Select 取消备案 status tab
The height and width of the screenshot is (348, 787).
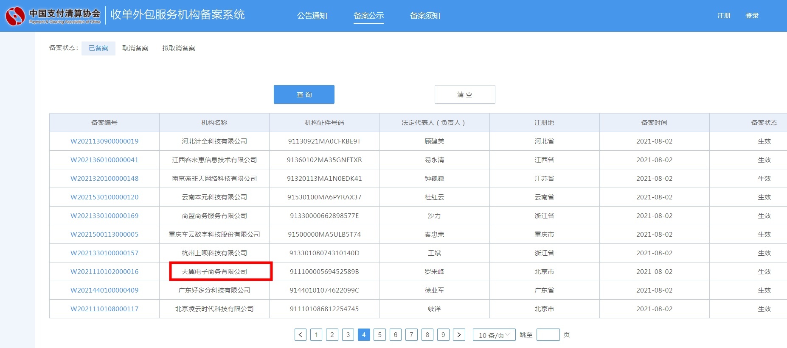coord(135,48)
